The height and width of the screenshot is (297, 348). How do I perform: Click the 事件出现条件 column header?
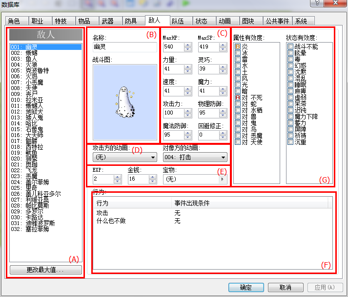(250, 203)
